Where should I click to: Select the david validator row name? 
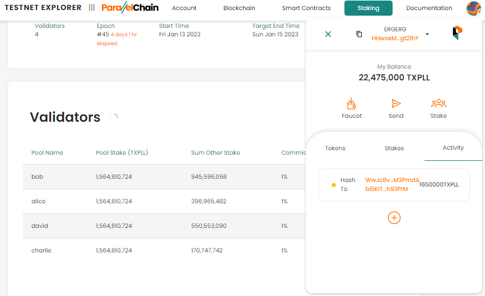click(40, 226)
